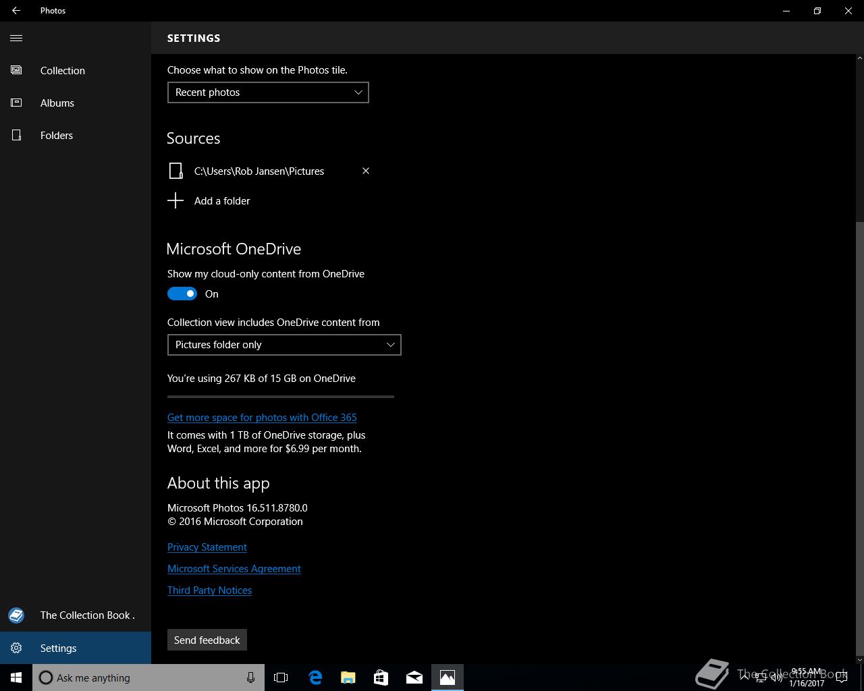Click the Pictures folder device icon
The width and height of the screenshot is (864, 691).
click(175, 171)
